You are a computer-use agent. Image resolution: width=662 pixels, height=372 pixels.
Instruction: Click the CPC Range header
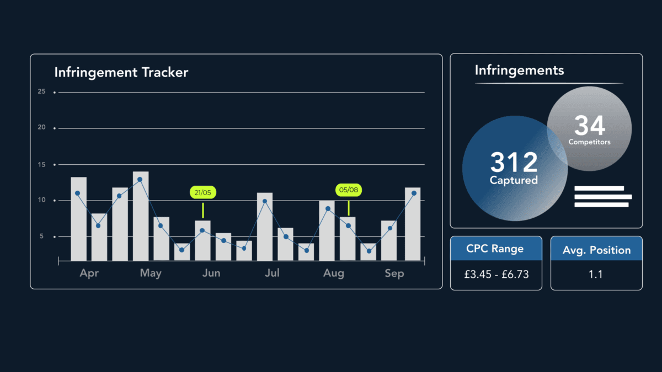[495, 249]
